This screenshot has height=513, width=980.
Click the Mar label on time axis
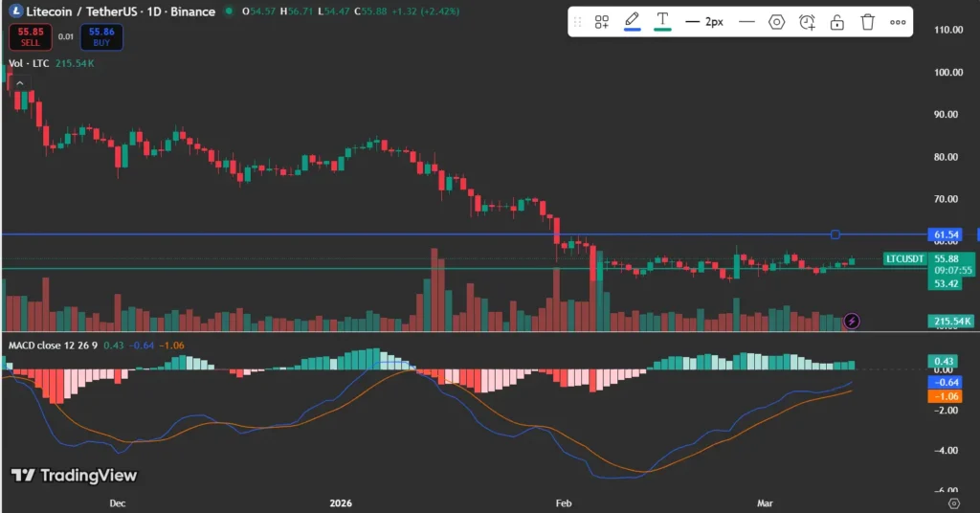point(765,503)
